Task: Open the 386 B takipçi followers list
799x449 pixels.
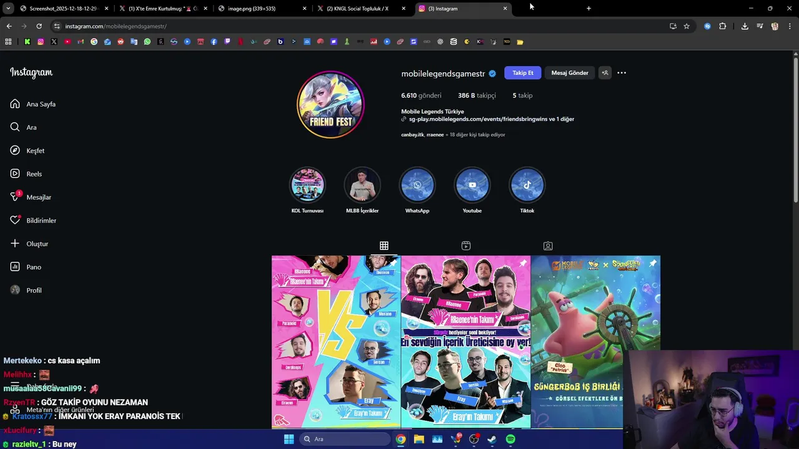Action: point(477,95)
